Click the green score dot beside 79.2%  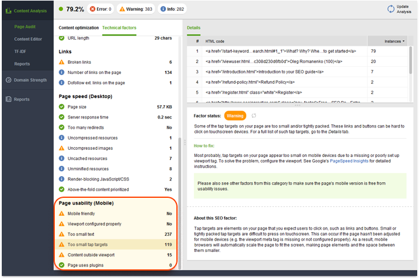point(61,9)
